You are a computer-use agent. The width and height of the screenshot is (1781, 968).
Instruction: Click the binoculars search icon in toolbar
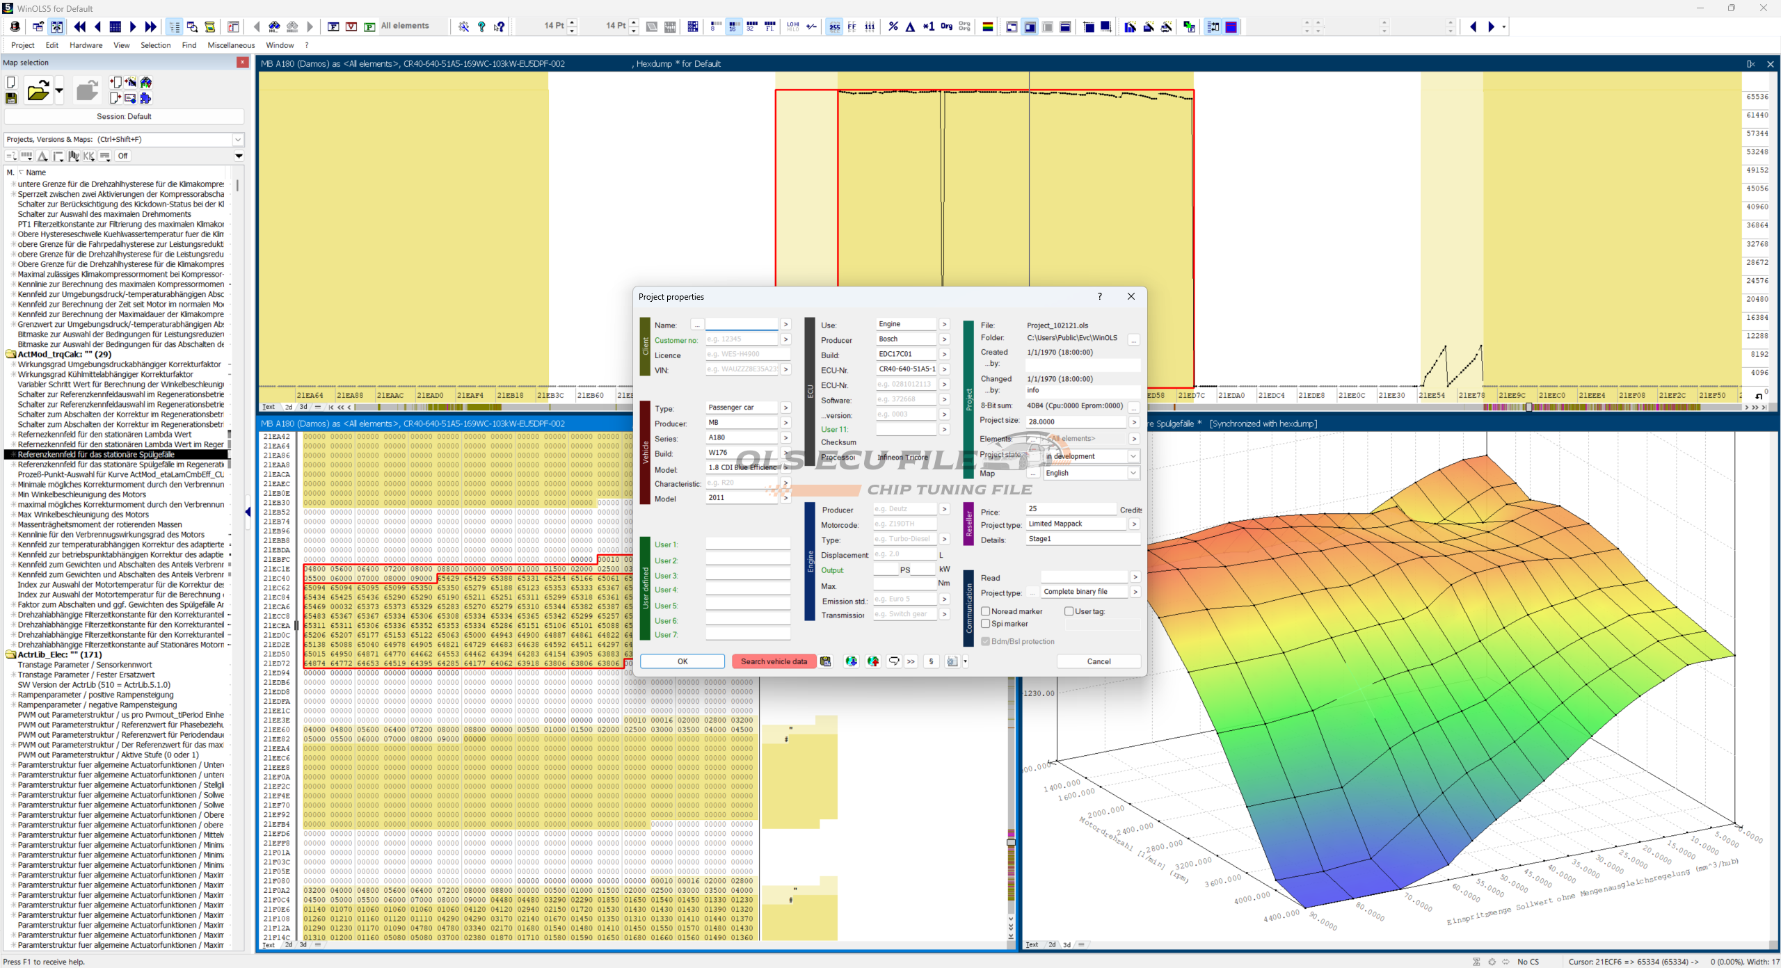tap(274, 26)
